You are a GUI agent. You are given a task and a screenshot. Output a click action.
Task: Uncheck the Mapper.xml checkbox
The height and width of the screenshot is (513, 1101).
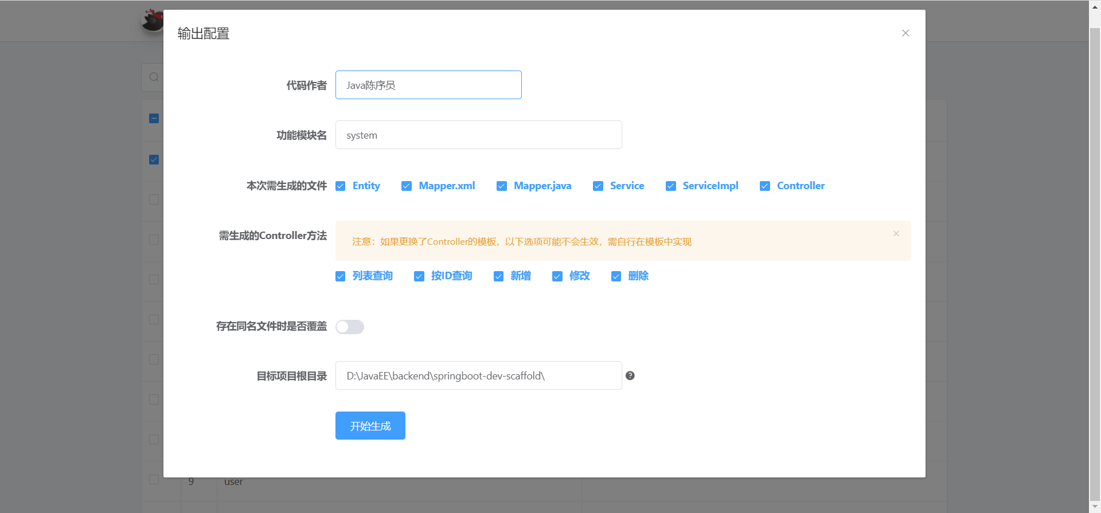pos(407,186)
